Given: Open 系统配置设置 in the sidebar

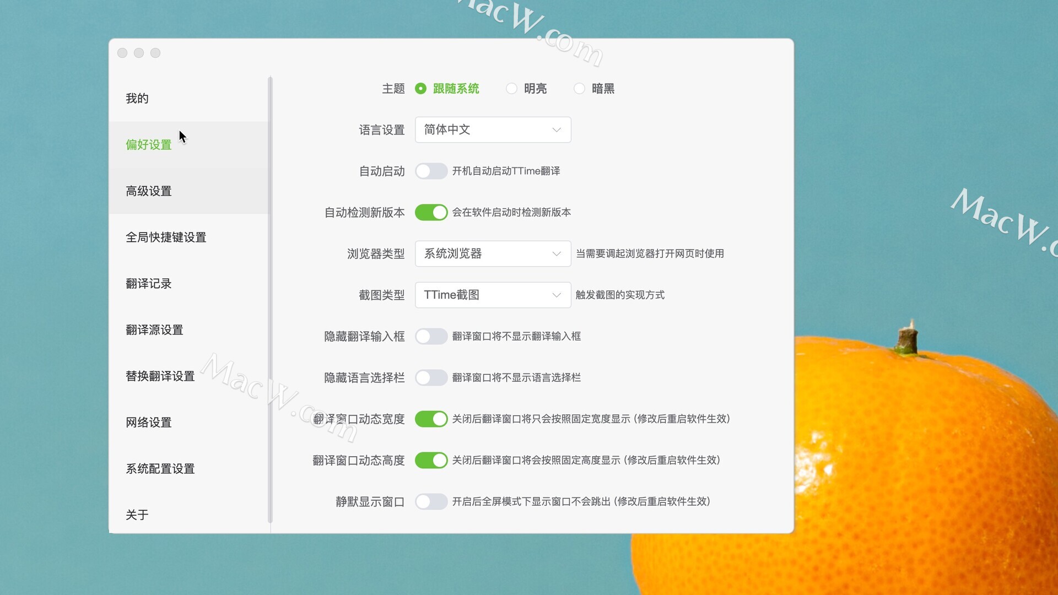Looking at the screenshot, I should [x=188, y=469].
